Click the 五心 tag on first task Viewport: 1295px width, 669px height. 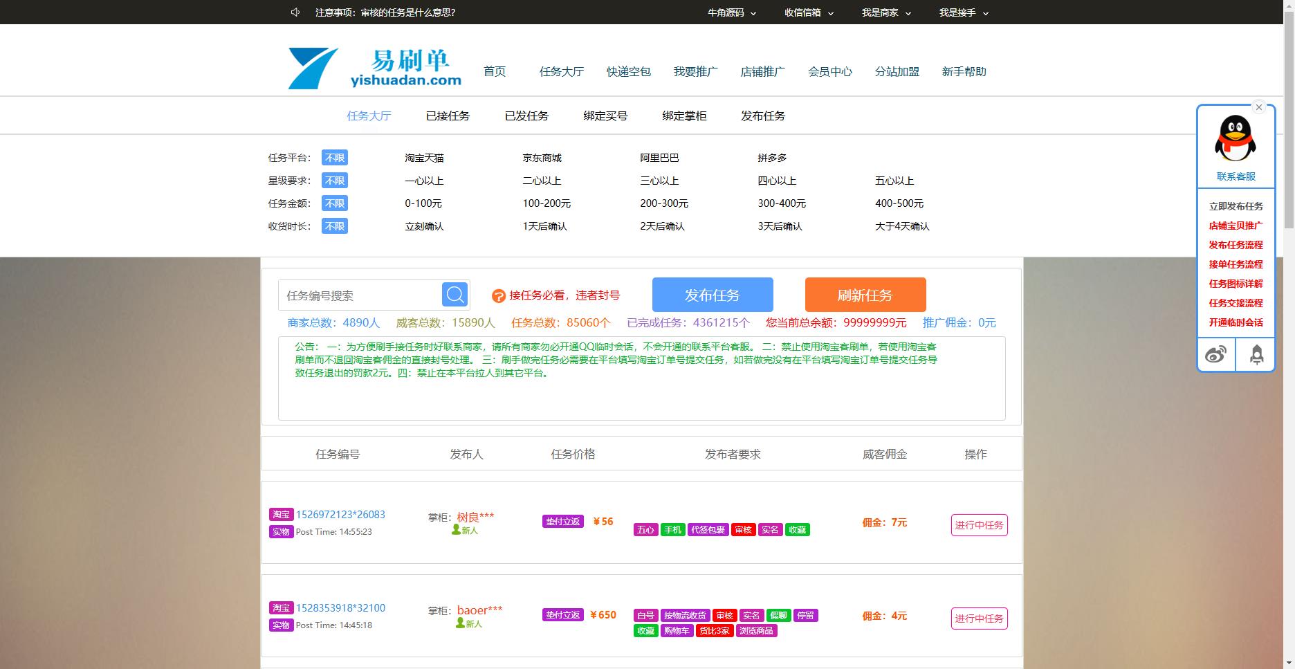pyautogui.click(x=645, y=530)
